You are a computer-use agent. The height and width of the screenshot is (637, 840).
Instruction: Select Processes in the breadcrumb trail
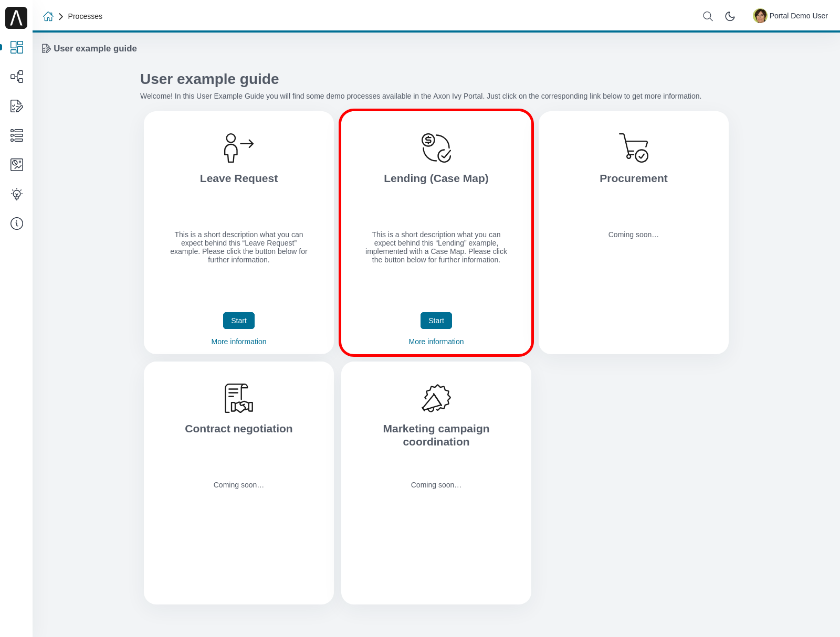pyautogui.click(x=85, y=16)
